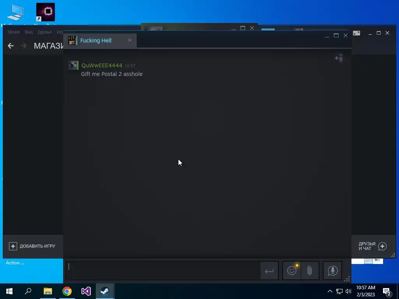The width and height of the screenshot is (399, 299).
Task: Click Steam icon on taskbar
Action: [105, 291]
